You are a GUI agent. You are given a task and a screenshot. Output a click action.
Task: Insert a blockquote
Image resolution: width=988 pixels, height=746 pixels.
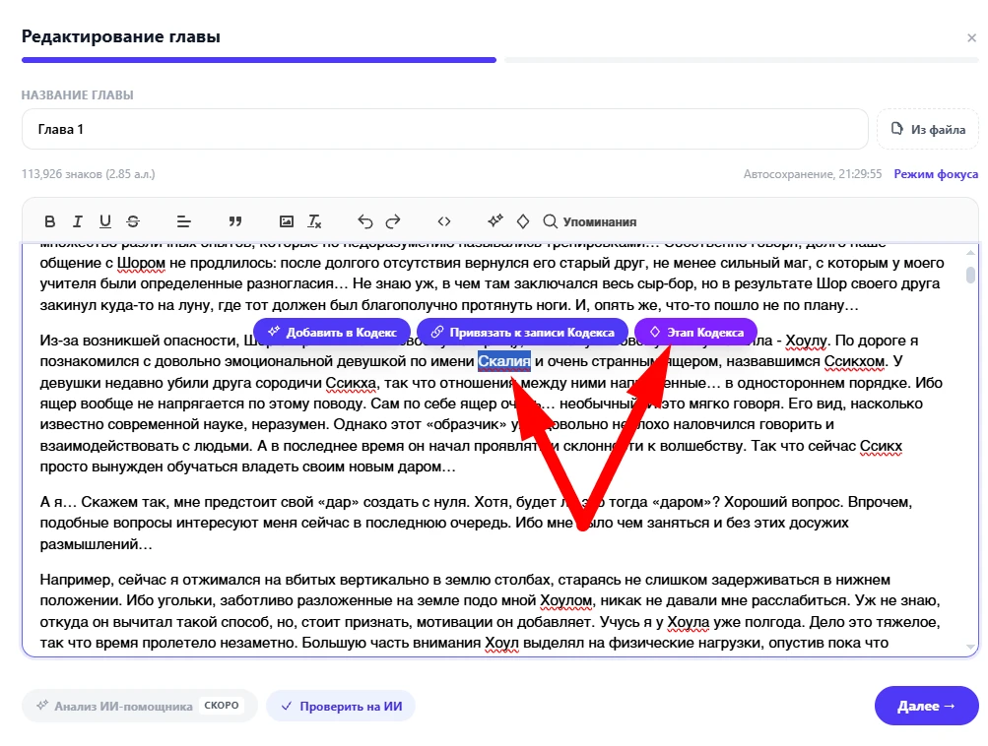235,221
